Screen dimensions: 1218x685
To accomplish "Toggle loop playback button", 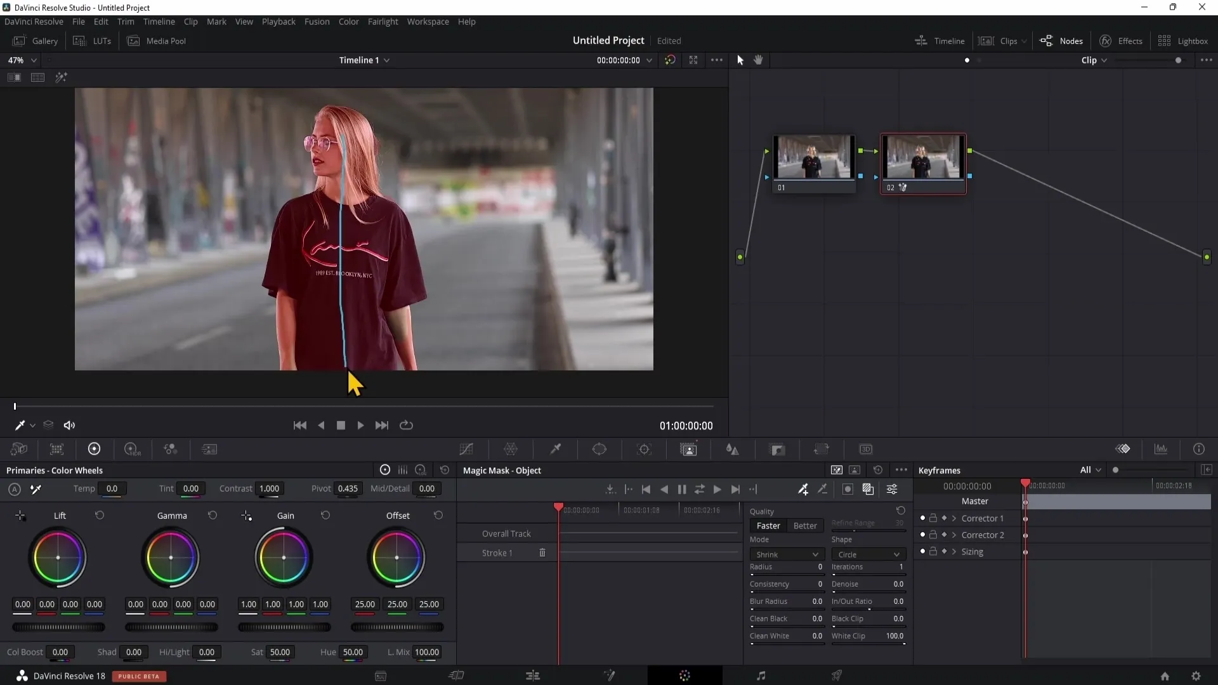I will point(407,425).
